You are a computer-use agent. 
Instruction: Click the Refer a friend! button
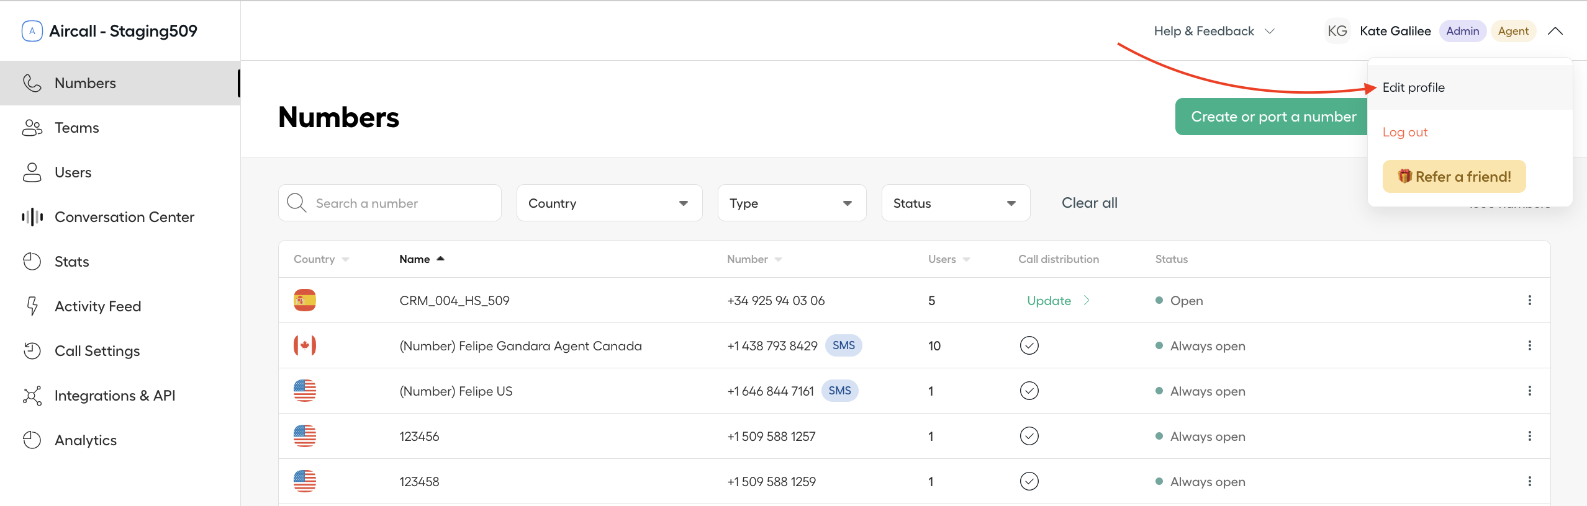[x=1454, y=177]
